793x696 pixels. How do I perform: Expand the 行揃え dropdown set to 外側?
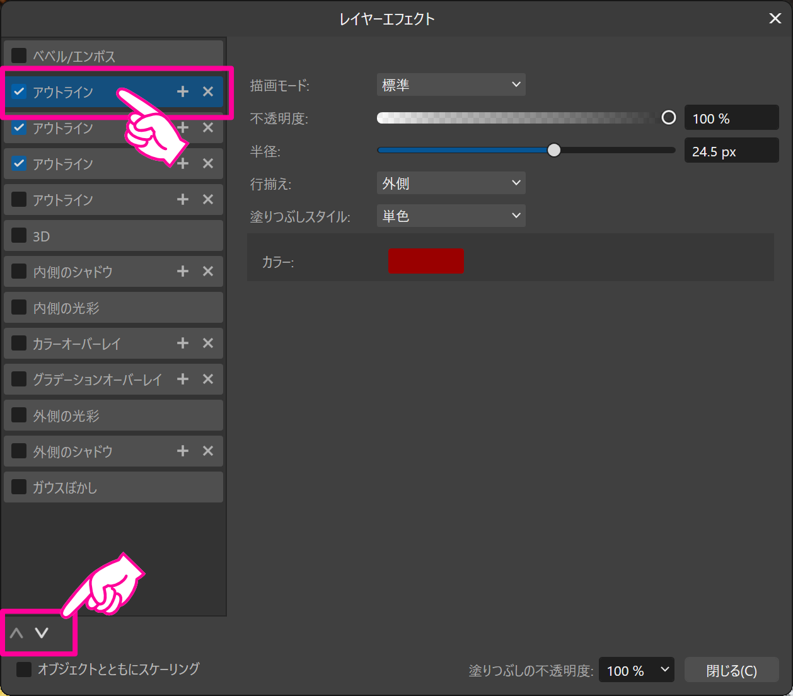tap(451, 183)
